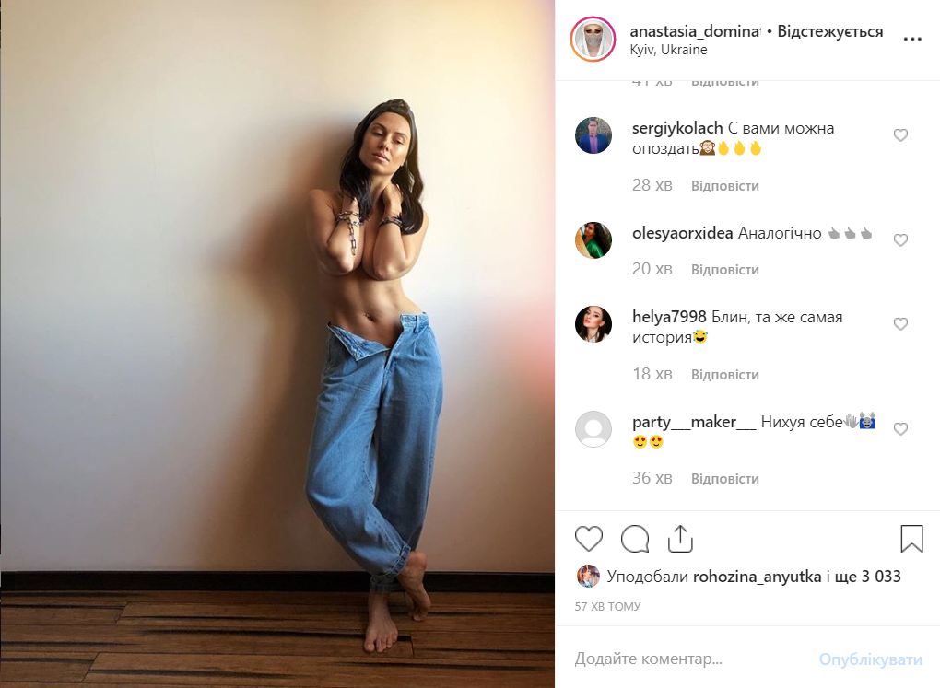
Task: Focus the add comment field
Action: (x=689, y=659)
